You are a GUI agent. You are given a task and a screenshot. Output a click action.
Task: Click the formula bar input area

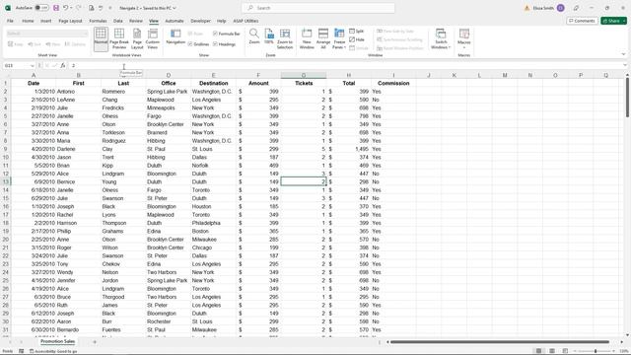click(345, 66)
